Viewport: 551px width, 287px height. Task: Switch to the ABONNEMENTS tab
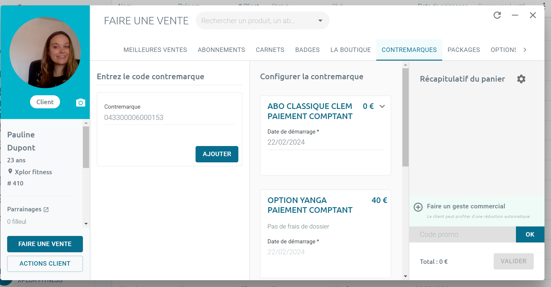pos(221,50)
